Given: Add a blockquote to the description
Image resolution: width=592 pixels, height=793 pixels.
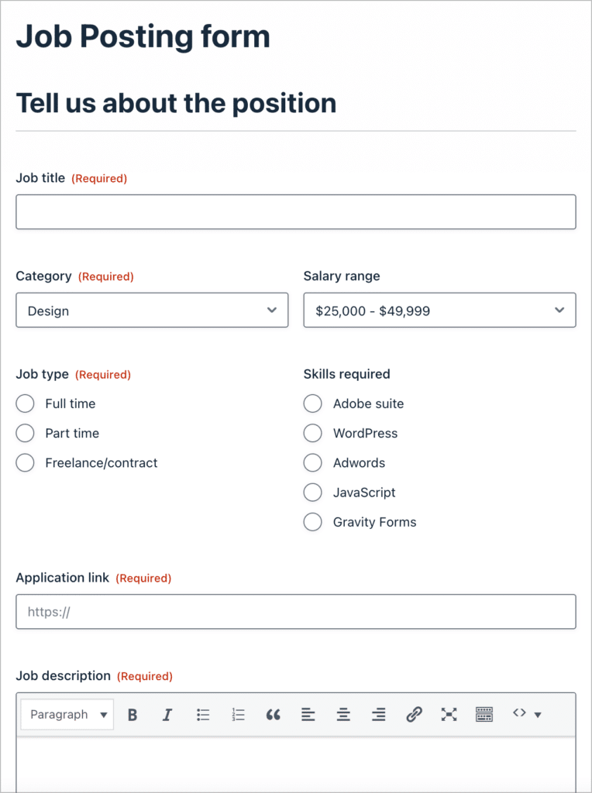Looking at the screenshot, I should [x=273, y=715].
